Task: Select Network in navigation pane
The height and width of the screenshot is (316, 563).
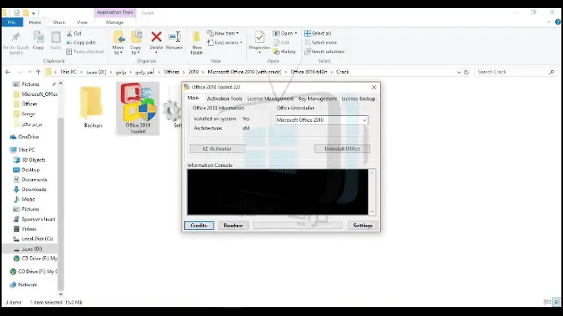Action: [x=27, y=285]
